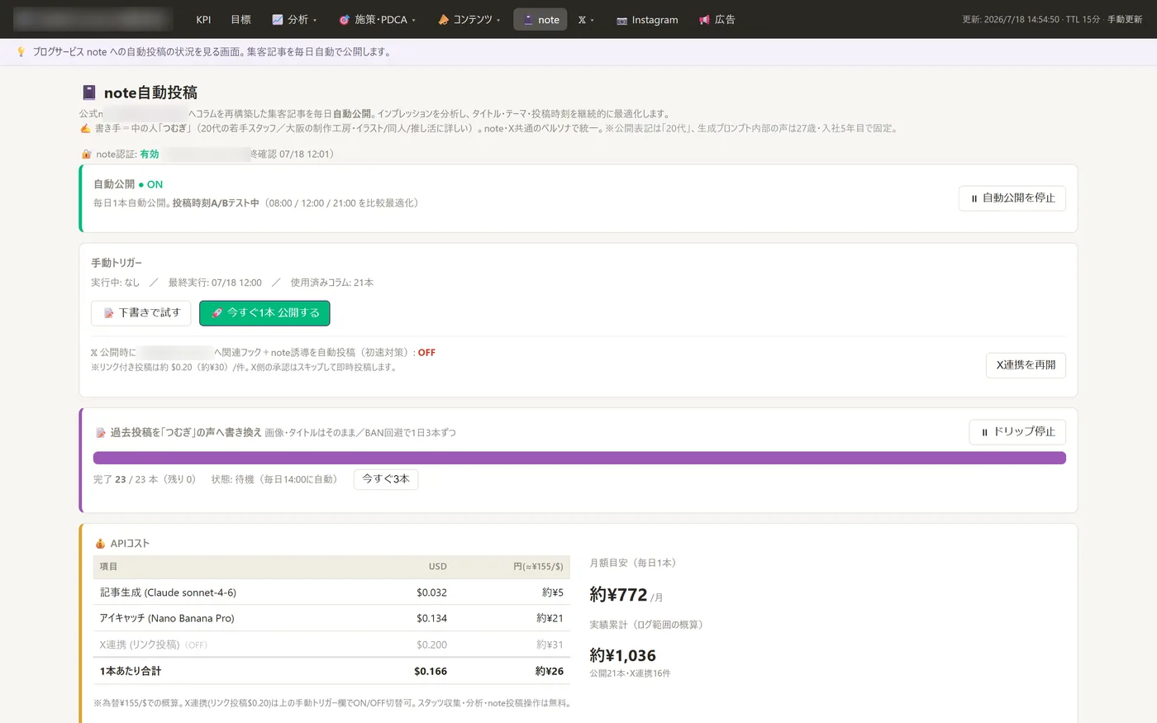
Task: Click the memo icon beside 過去投稿 heading
Action: (x=101, y=433)
